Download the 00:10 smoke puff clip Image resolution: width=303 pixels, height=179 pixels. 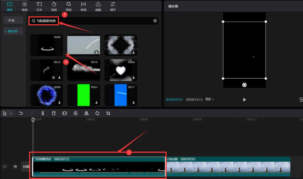60,77
